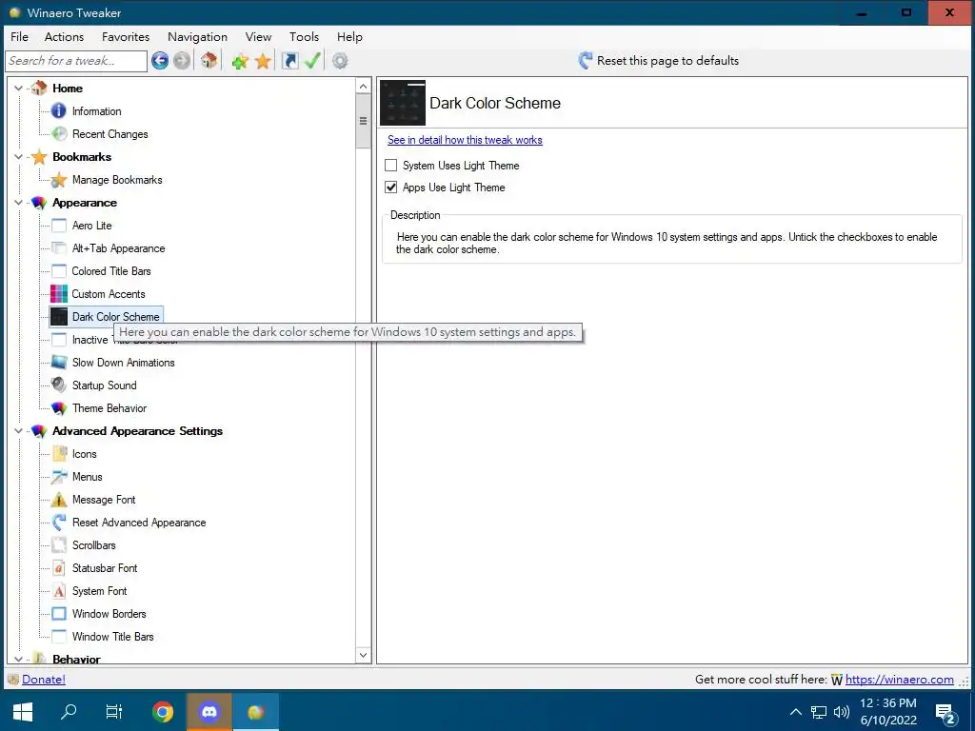The image size is (975, 731).
Task: Show hidden tray icons chevron
Action: pyautogui.click(x=795, y=712)
